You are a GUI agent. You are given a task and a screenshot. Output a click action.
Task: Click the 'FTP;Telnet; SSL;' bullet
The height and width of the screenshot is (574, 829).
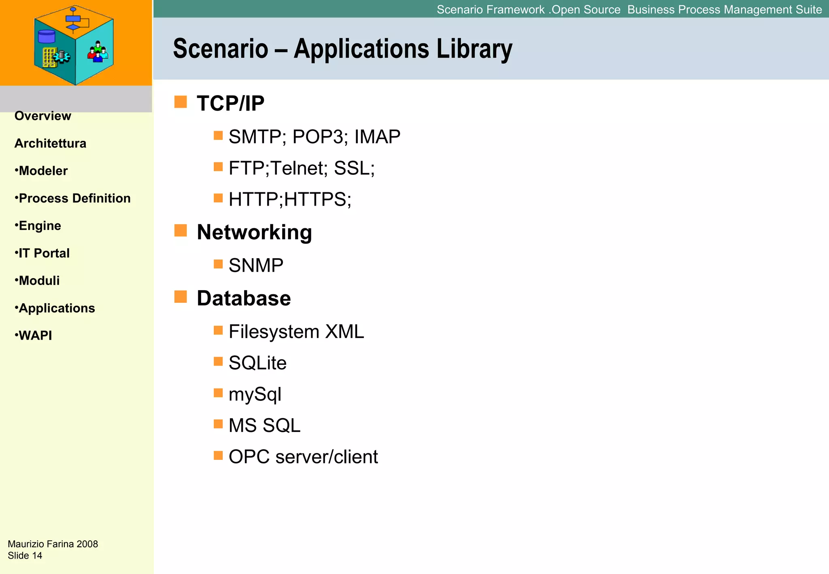(x=302, y=168)
